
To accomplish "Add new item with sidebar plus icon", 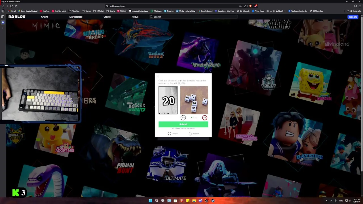I will click(3, 28).
